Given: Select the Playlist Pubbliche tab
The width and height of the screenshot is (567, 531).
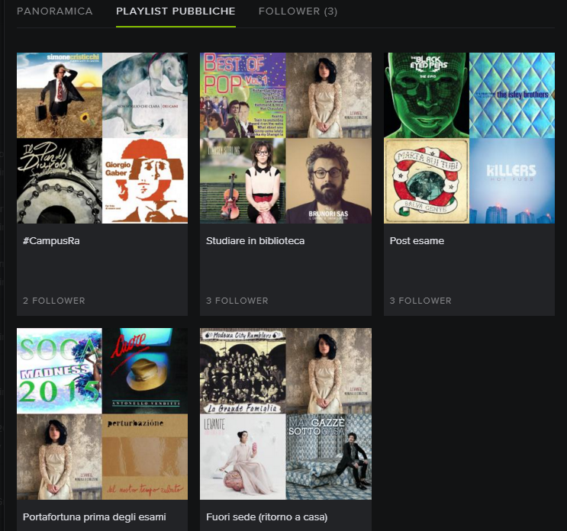Looking at the screenshot, I should tap(176, 11).
